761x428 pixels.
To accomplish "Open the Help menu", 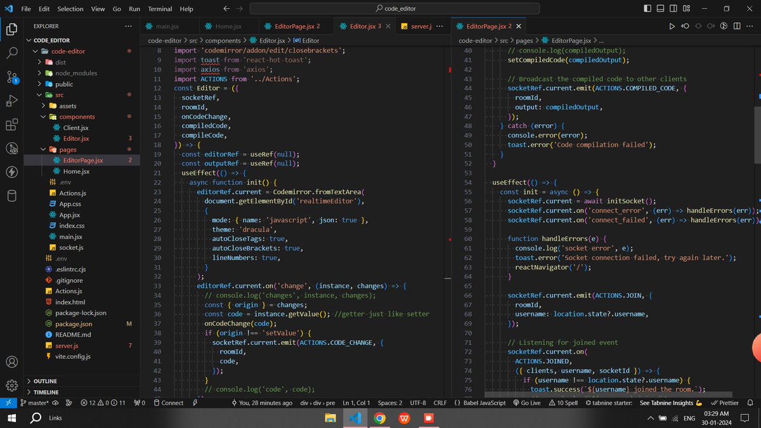I will pyautogui.click(x=186, y=9).
